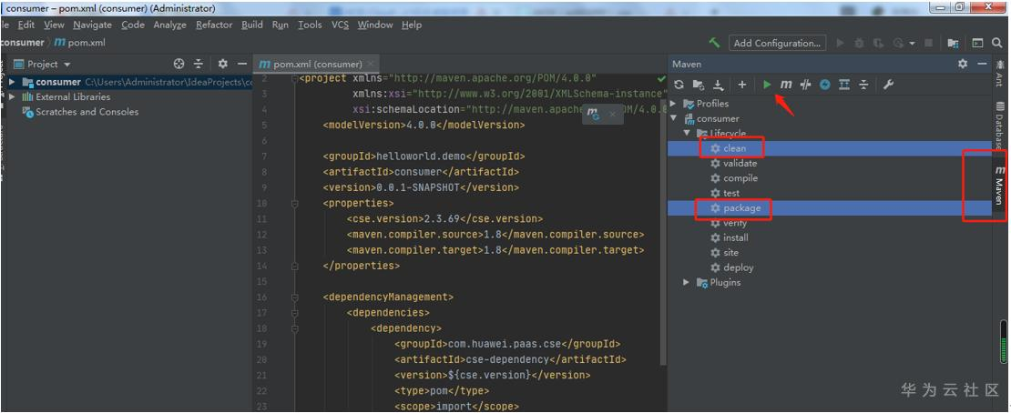This screenshot has height=413, width=1011.
Task: Click the Maven panel vertical scrollbar thumb
Action: click(1004, 343)
